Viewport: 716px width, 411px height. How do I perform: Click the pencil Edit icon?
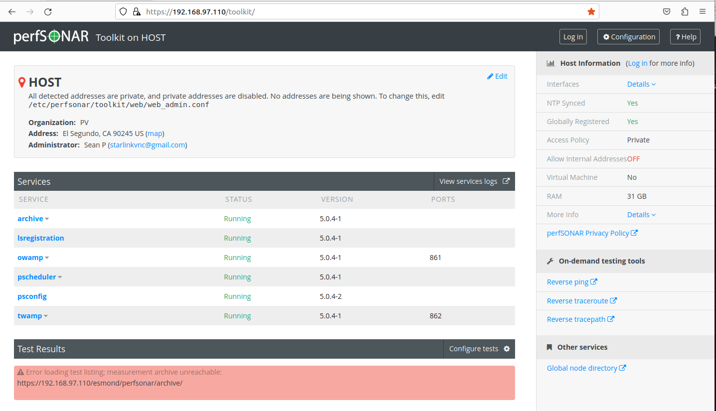[x=490, y=76]
